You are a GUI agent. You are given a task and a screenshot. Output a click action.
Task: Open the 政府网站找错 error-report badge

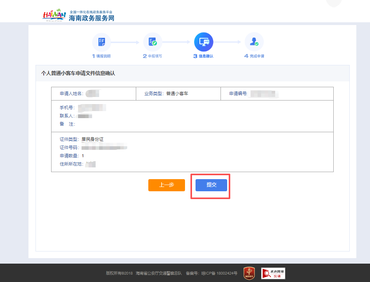[x=273, y=273]
